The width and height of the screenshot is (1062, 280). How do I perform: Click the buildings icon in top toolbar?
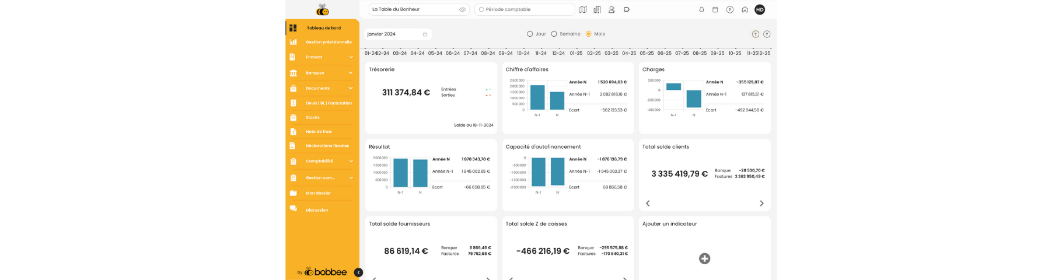597,9
